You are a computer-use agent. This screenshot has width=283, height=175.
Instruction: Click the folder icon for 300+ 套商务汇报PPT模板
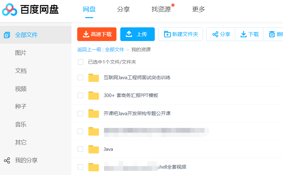(93, 95)
